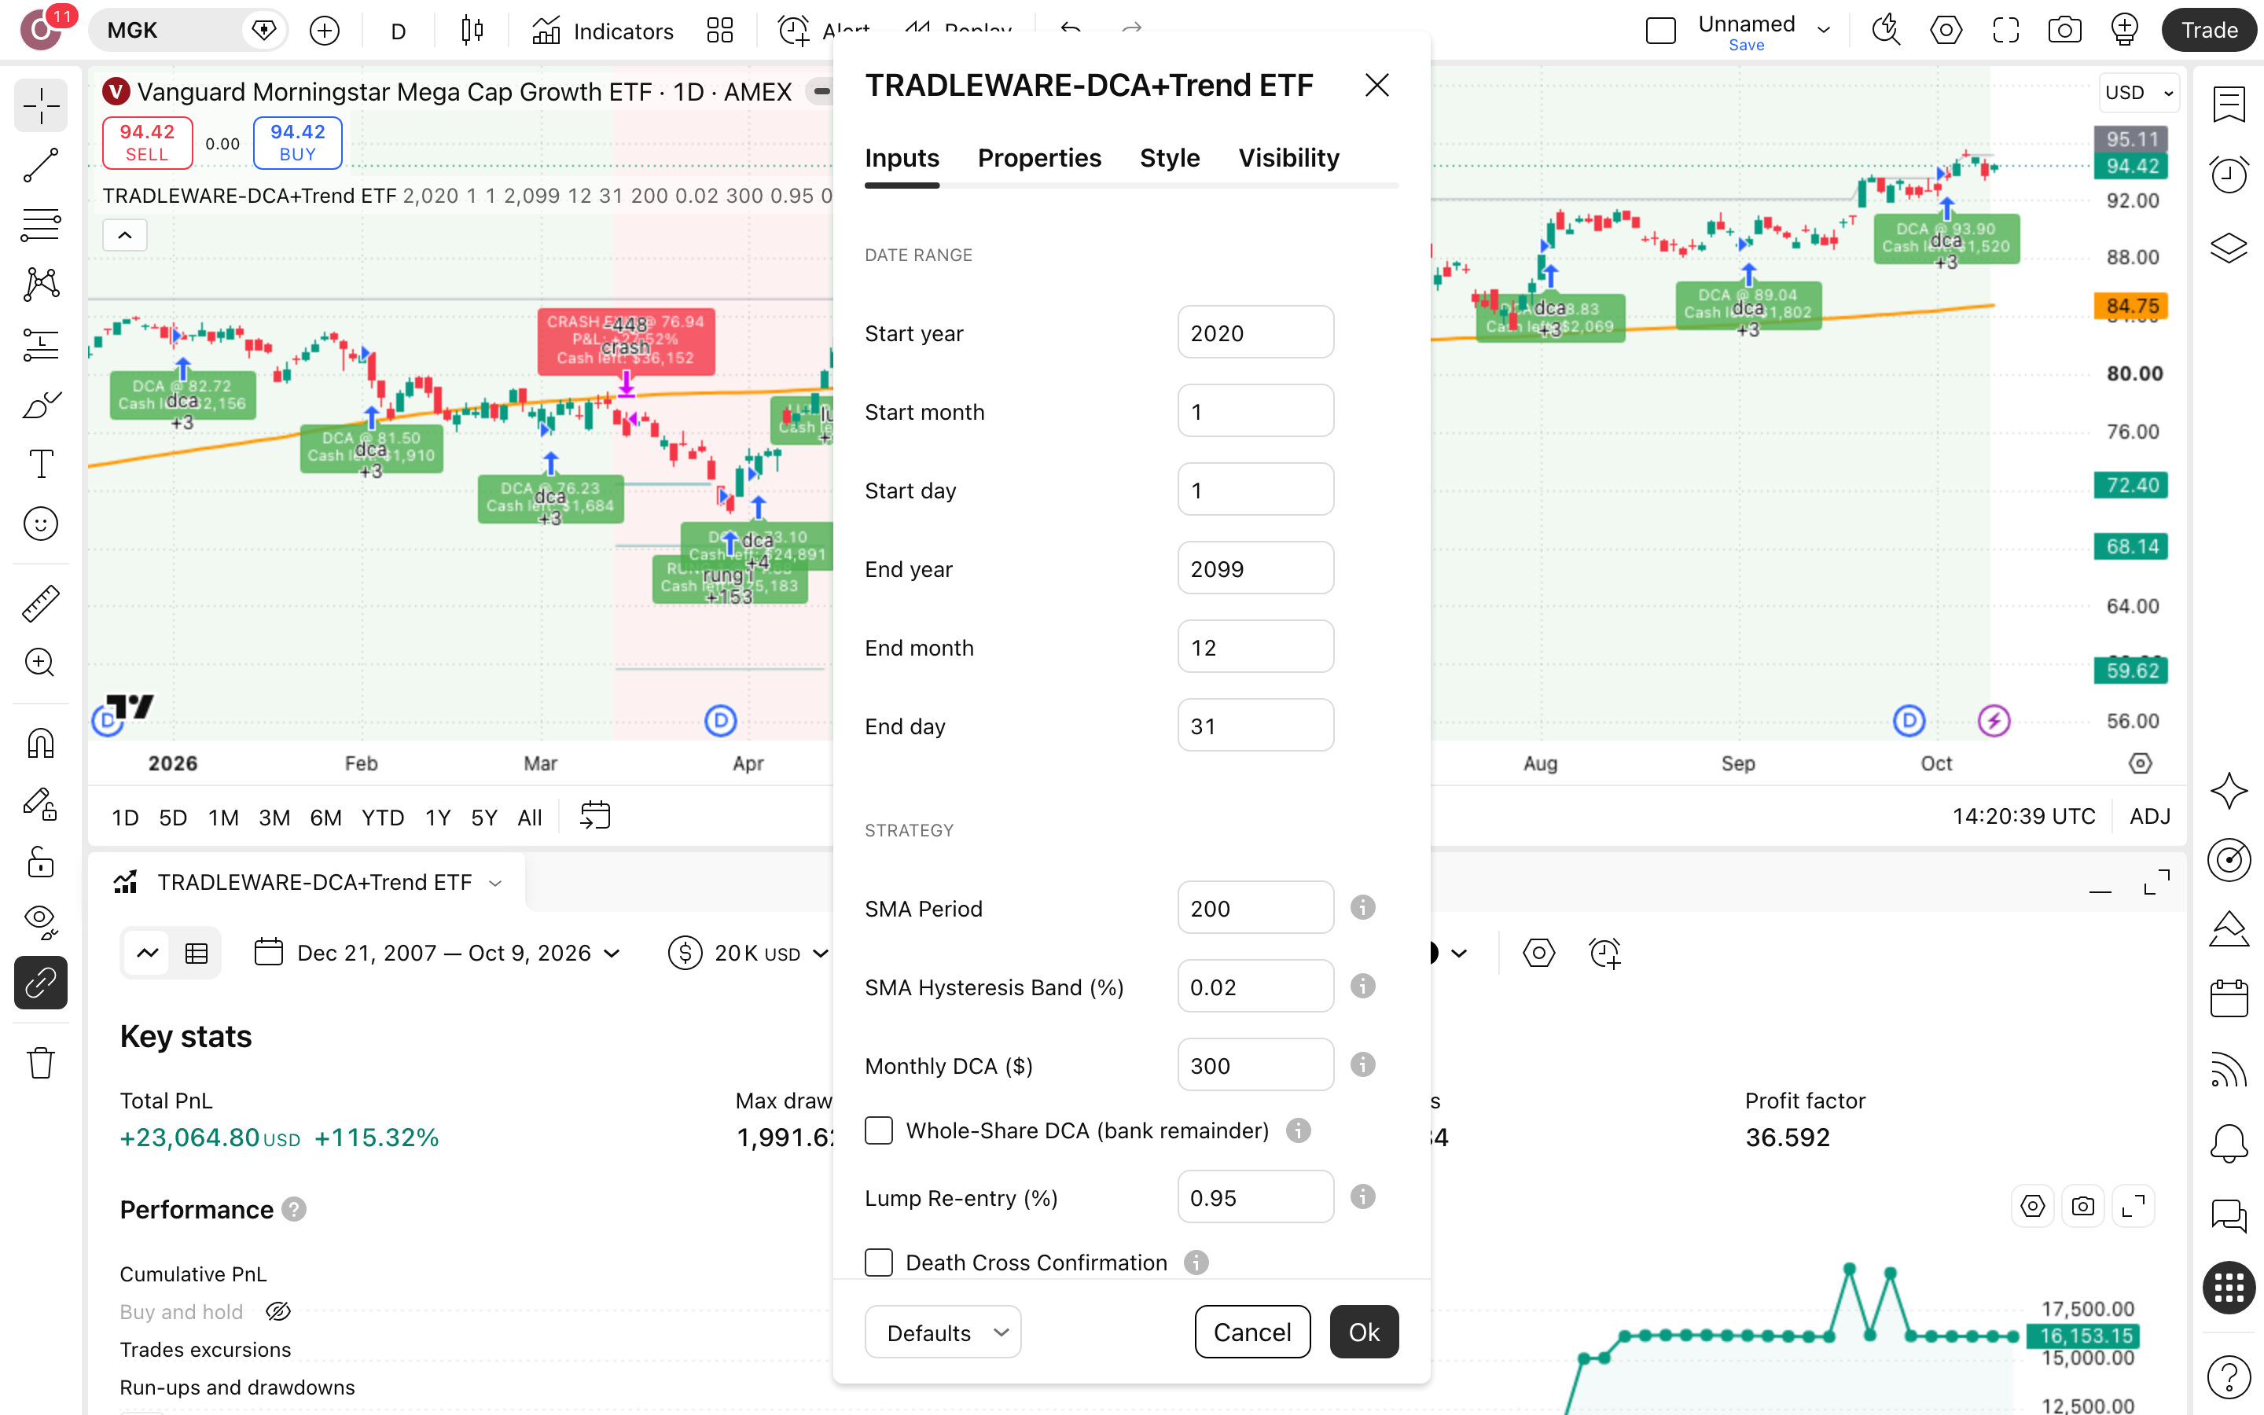Select the YTD time range
The width and height of the screenshot is (2264, 1415).
click(x=383, y=817)
